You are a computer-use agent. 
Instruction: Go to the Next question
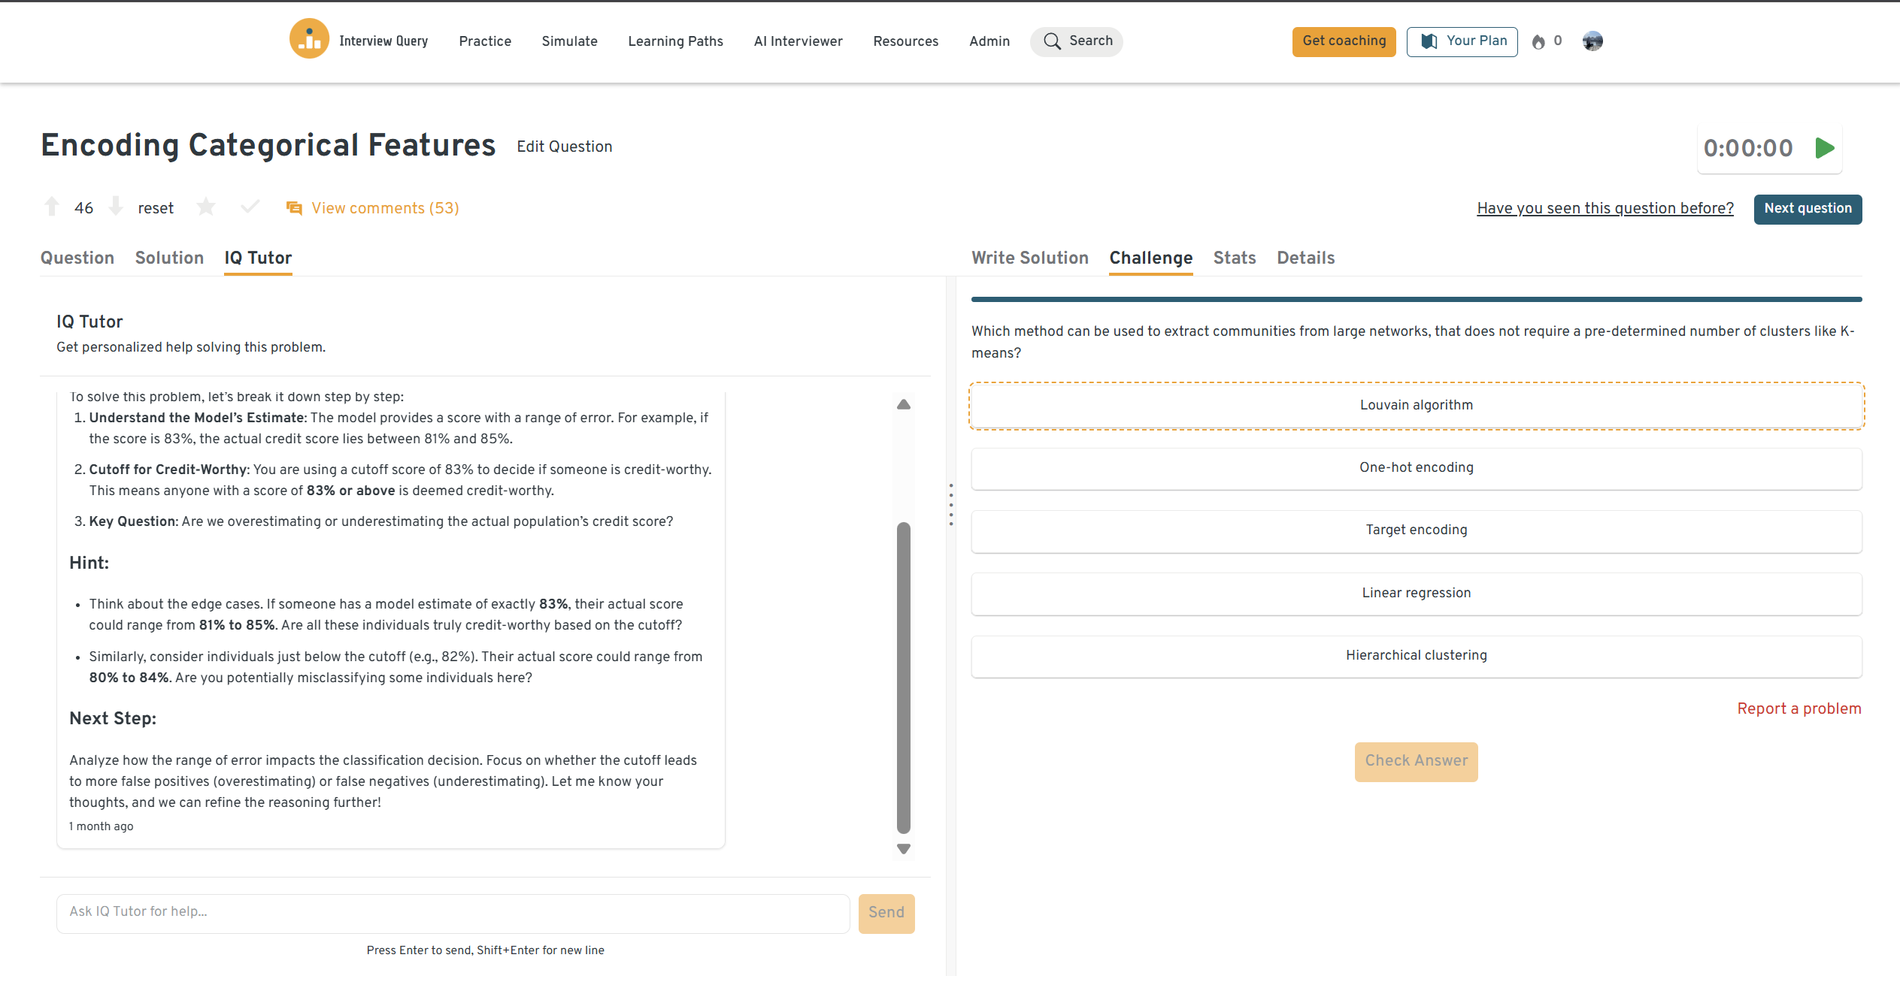[1807, 209]
